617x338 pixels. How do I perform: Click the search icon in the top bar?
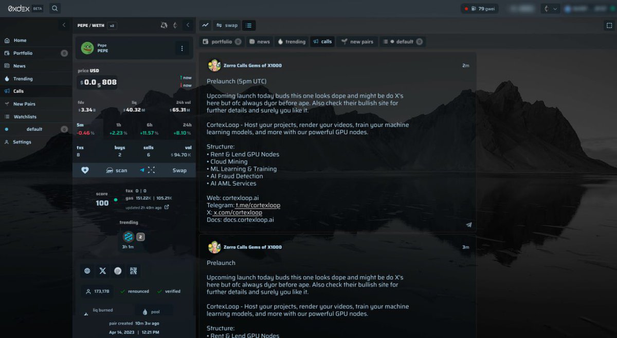[x=55, y=8]
